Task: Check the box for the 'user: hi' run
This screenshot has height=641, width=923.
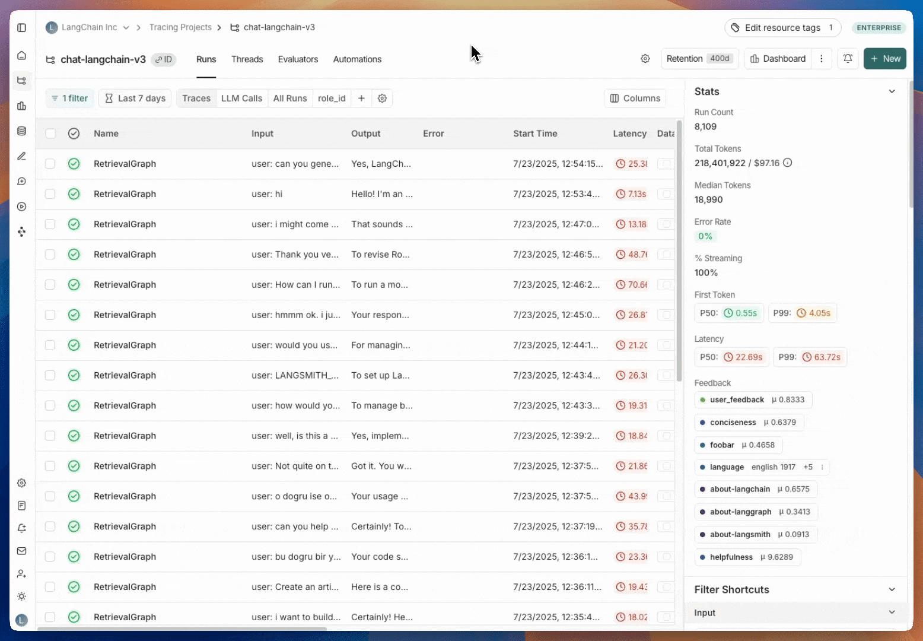Action: [x=50, y=194]
